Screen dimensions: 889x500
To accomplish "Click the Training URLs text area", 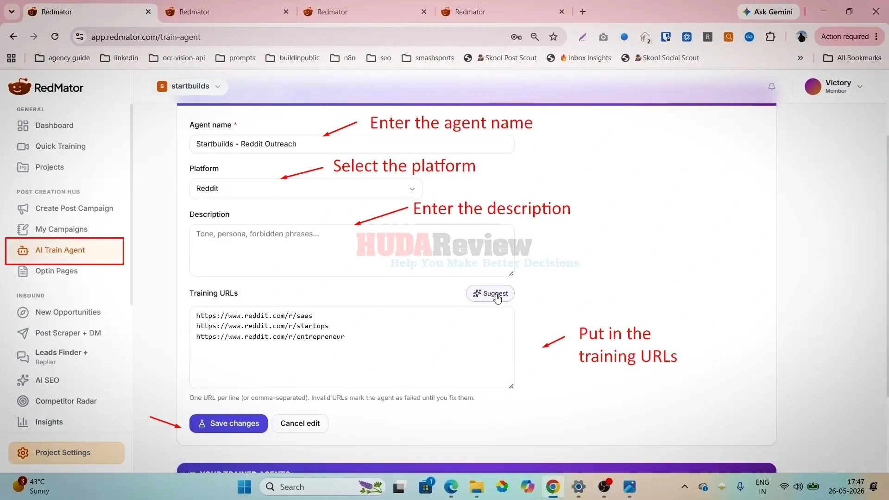I will [x=352, y=348].
